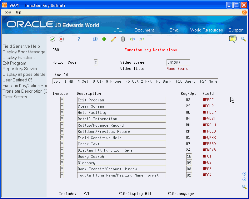Image resolution: width=249 pixels, height=199 pixels.
Task: Click the green plus add icon
Action: tap(104, 39)
